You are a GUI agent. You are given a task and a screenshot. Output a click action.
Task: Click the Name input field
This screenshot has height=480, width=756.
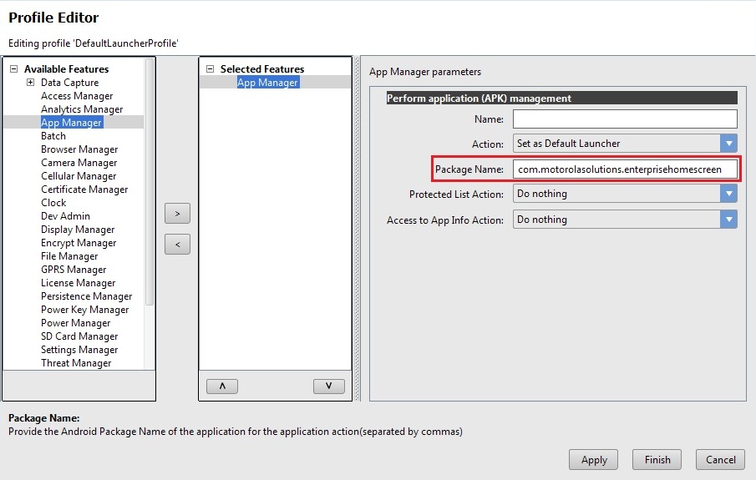click(x=624, y=119)
